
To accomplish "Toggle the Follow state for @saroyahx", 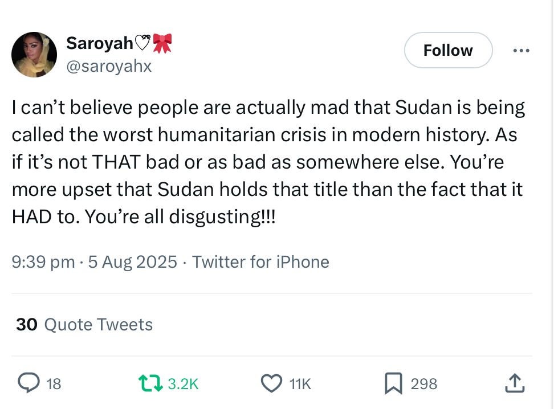I will 448,50.
